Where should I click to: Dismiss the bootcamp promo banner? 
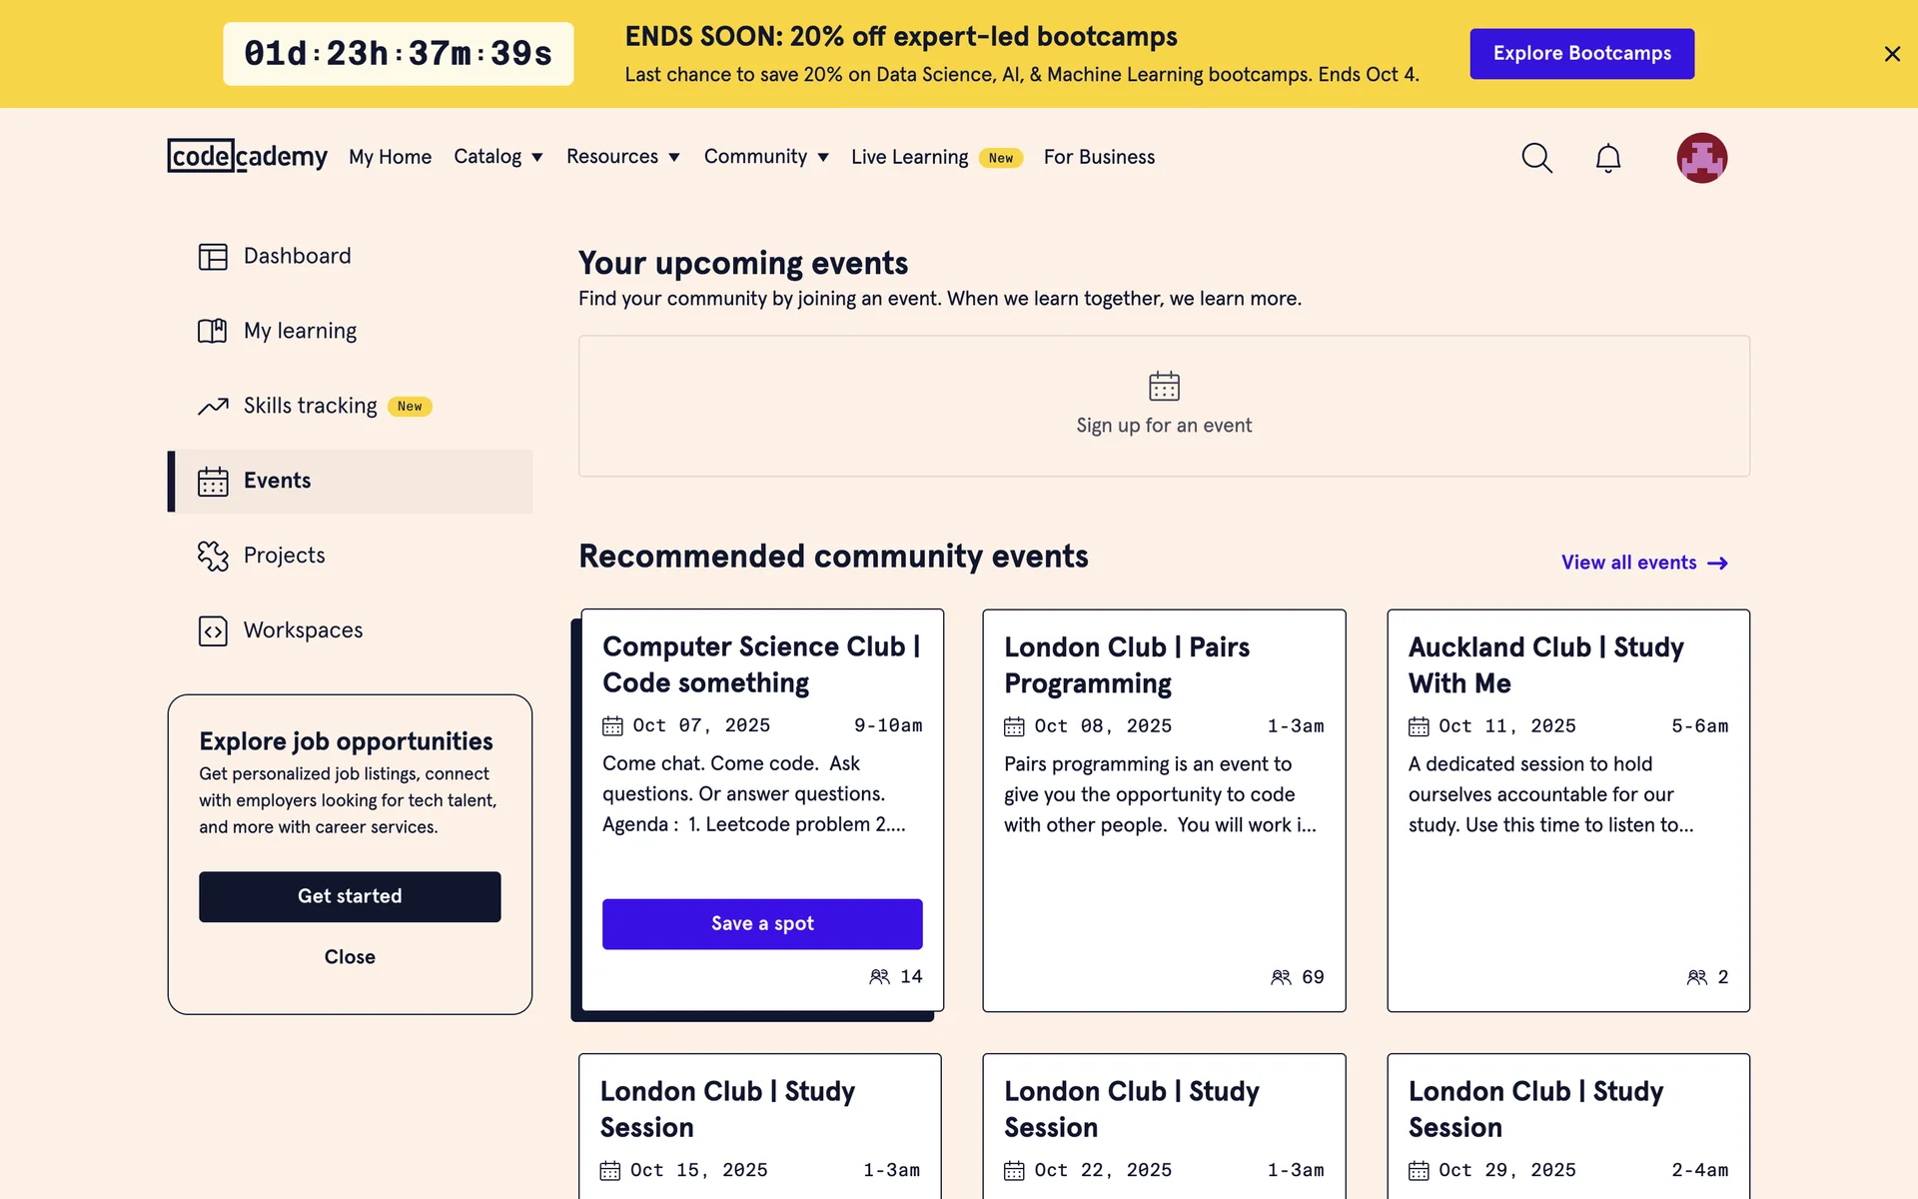pos(1891,54)
